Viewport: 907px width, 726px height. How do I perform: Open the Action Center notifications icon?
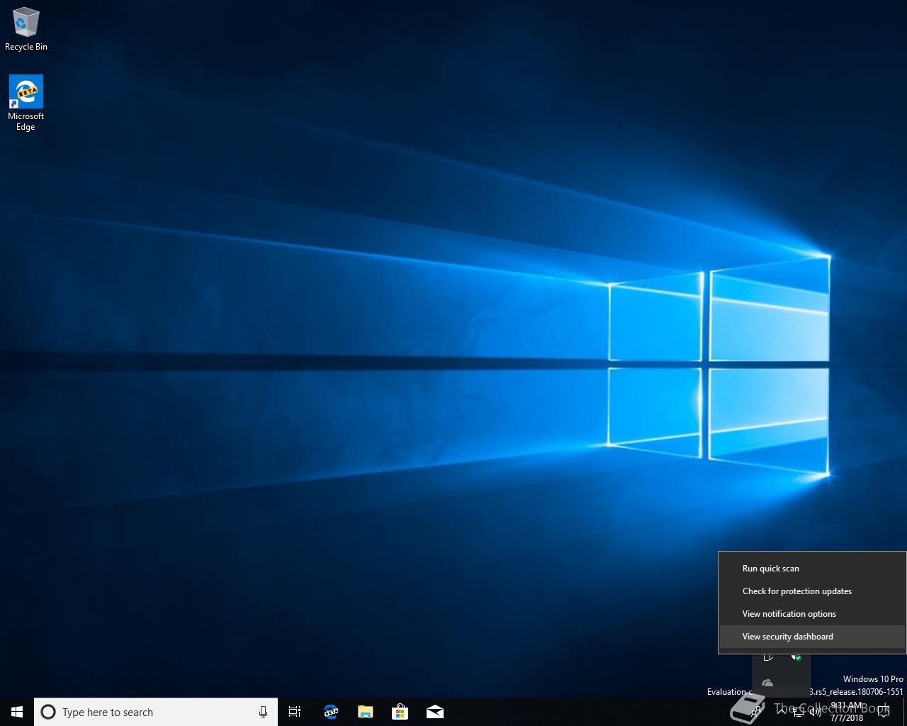[884, 712]
